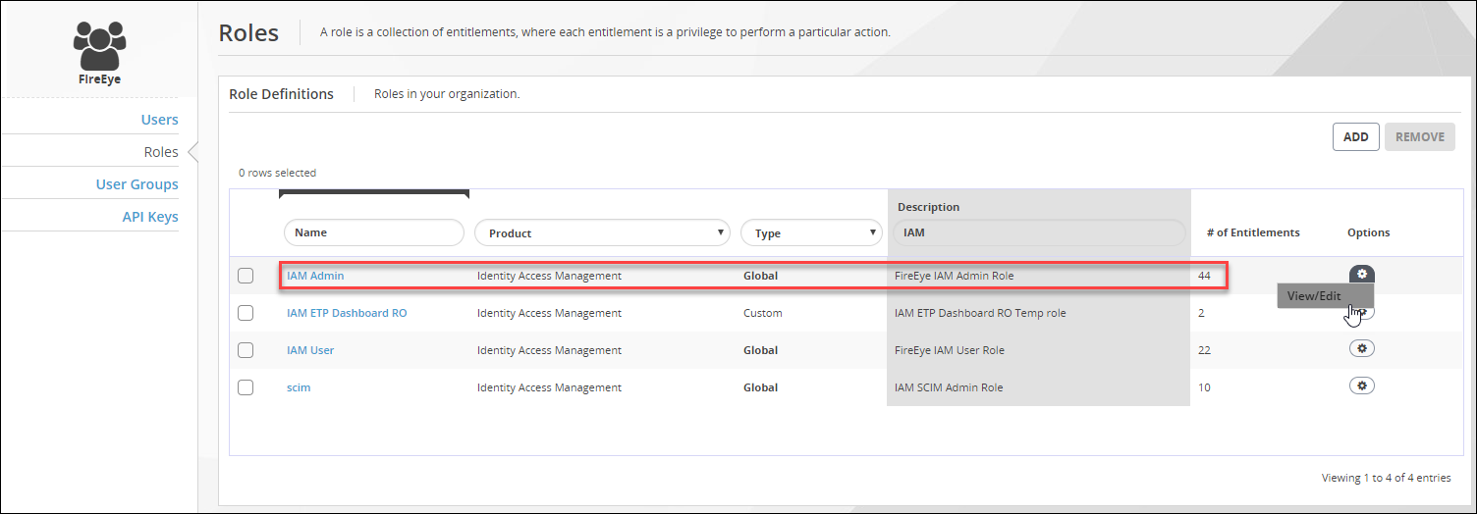
Task: Click entitlement count 10
Action: click(1204, 387)
